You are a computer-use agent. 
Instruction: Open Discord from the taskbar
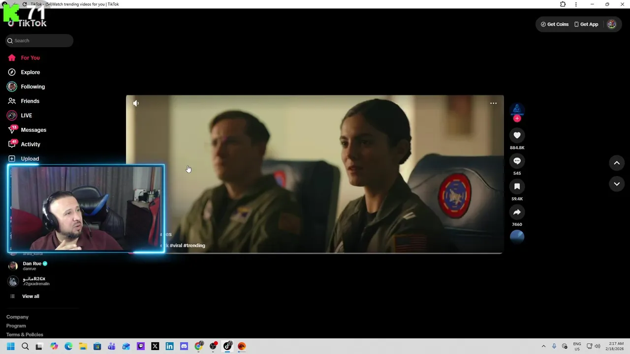click(x=184, y=346)
